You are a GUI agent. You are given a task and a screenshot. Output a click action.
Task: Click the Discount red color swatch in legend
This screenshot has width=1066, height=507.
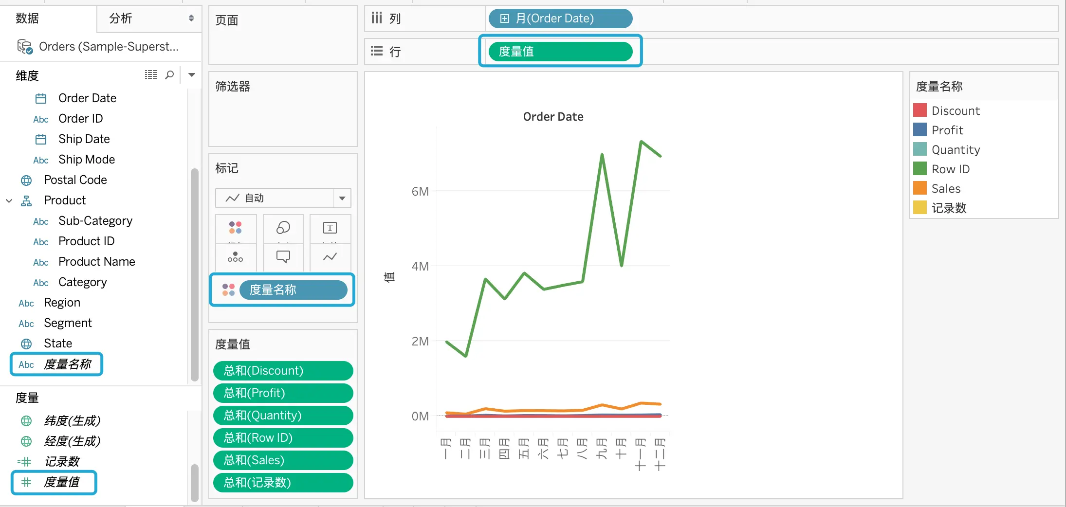[920, 110]
